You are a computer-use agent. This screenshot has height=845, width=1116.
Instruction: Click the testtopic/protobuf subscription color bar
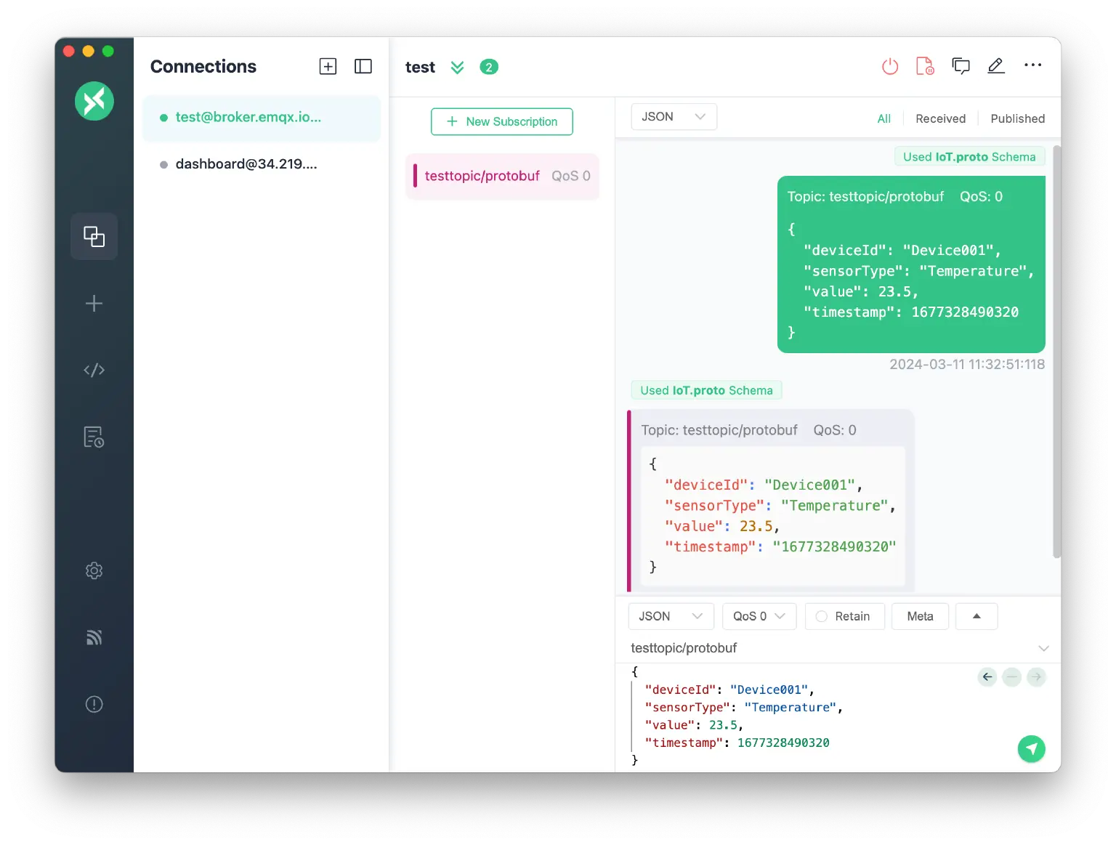click(x=415, y=176)
